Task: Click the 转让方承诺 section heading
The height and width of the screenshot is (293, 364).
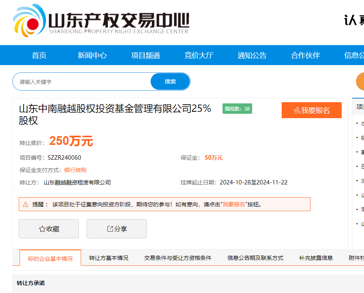Action: click(x=31, y=283)
